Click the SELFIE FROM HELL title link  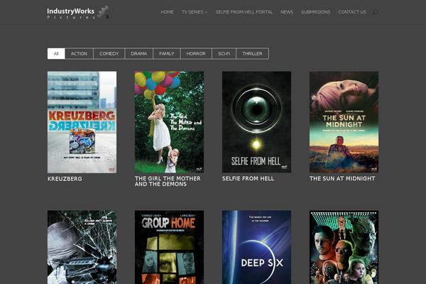[248, 178]
